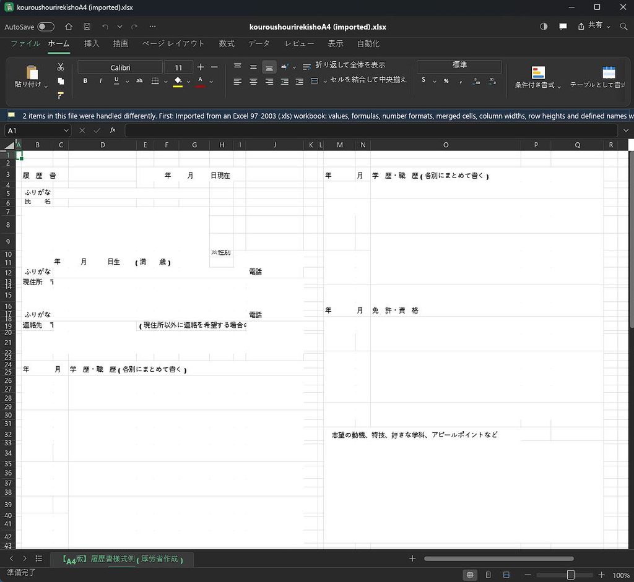634x582 pixels.
Task: Align text left icon
Action: click(x=238, y=82)
